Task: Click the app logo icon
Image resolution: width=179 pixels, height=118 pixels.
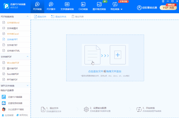Action: click(x=6, y=6)
